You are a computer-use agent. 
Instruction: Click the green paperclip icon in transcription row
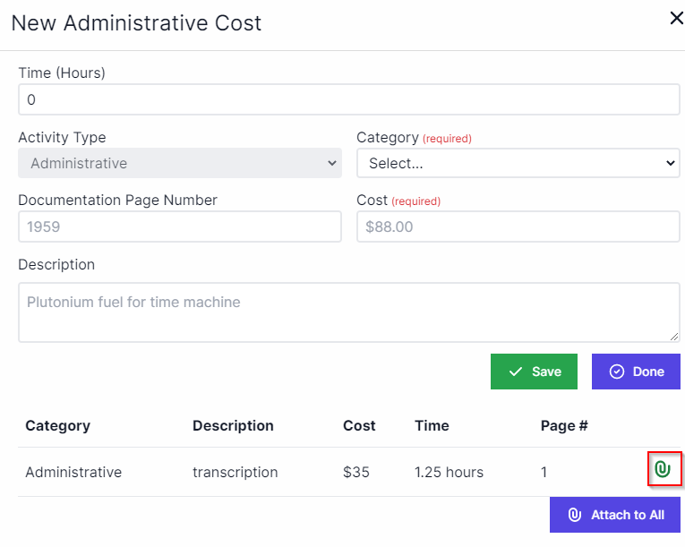(x=663, y=469)
